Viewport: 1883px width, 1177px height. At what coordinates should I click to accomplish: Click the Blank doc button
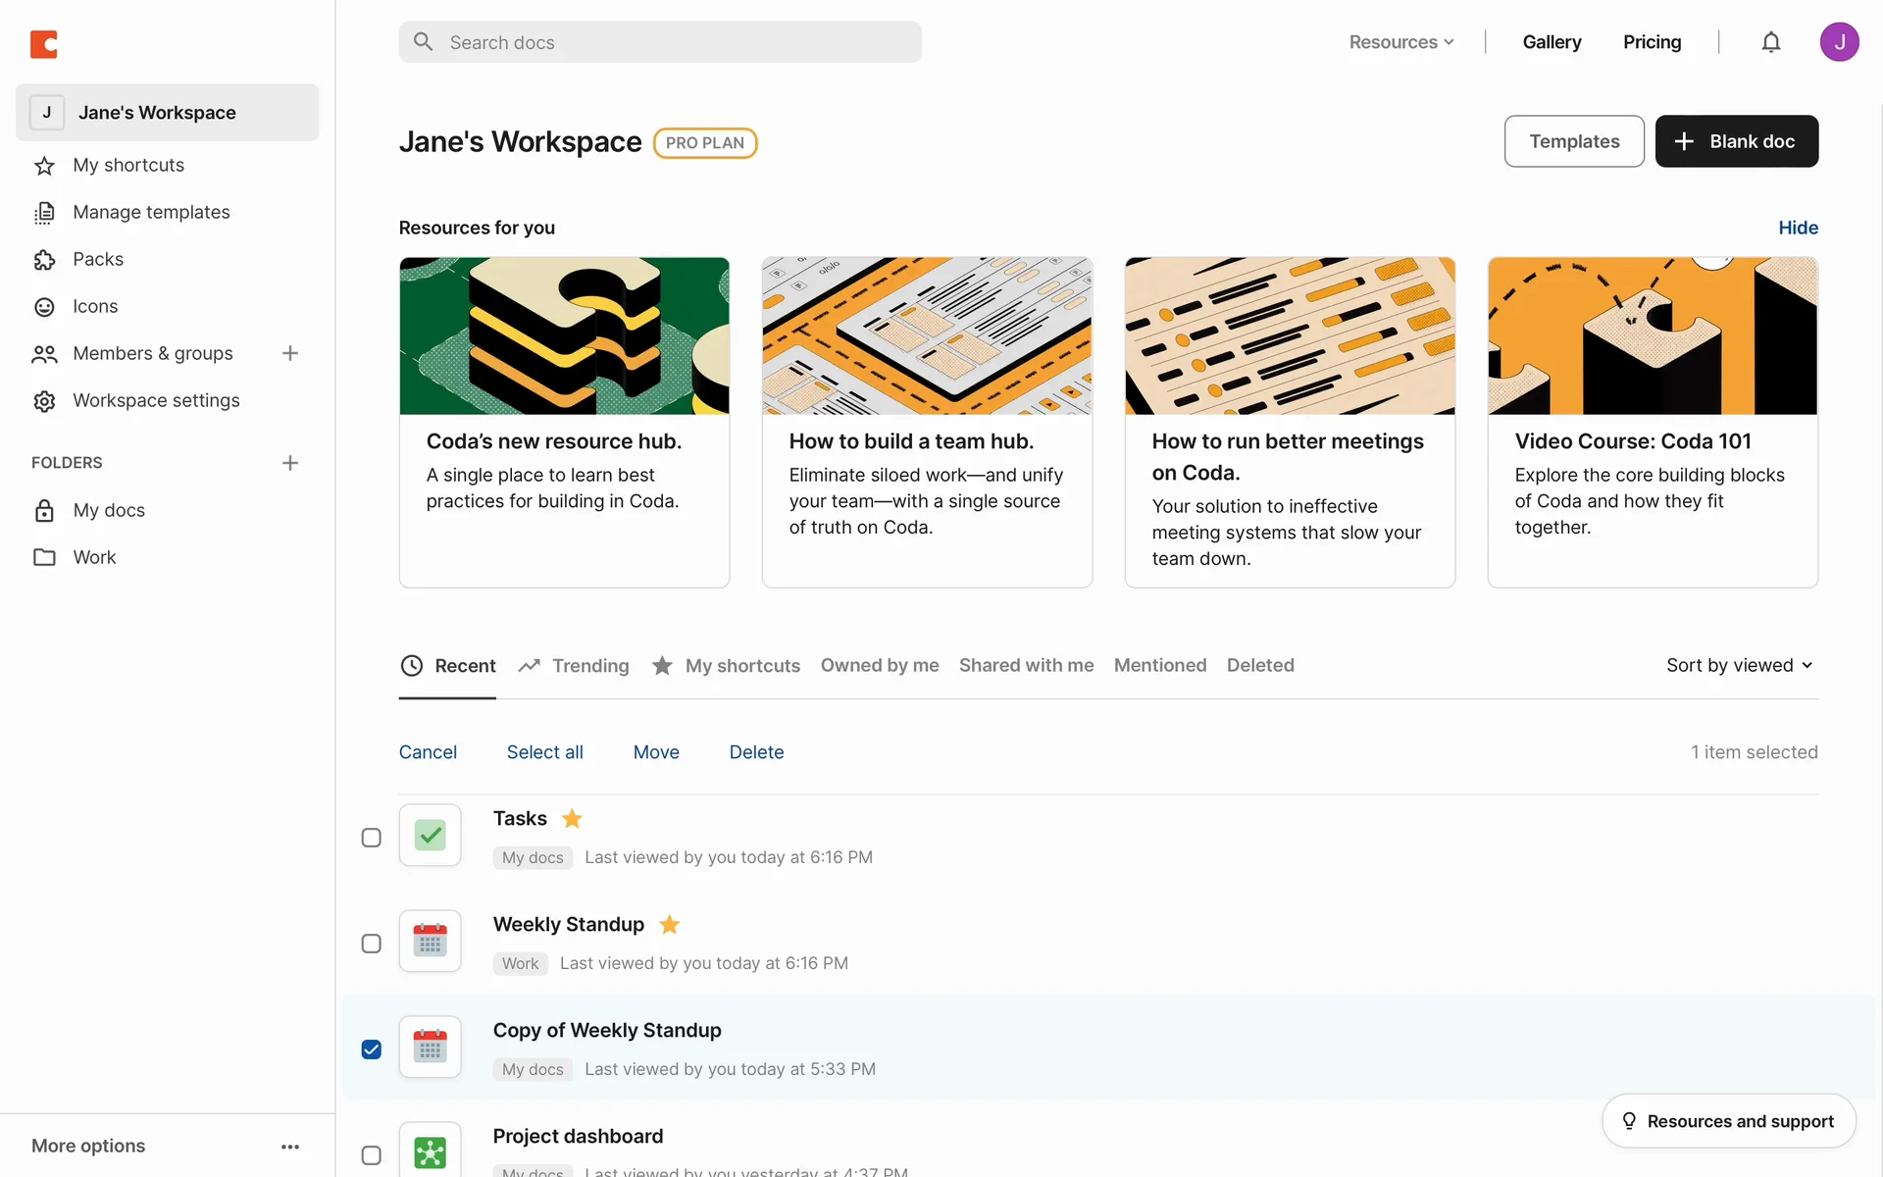pyautogui.click(x=1736, y=141)
